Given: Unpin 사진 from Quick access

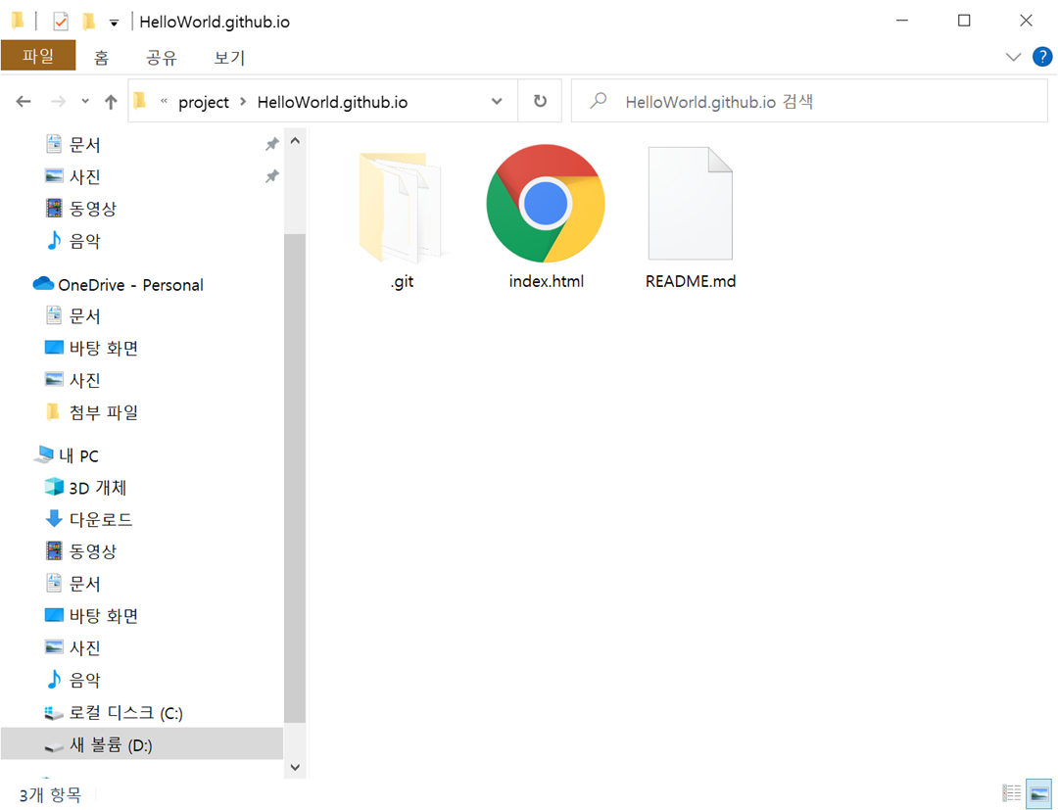Looking at the screenshot, I should pyautogui.click(x=271, y=176).
